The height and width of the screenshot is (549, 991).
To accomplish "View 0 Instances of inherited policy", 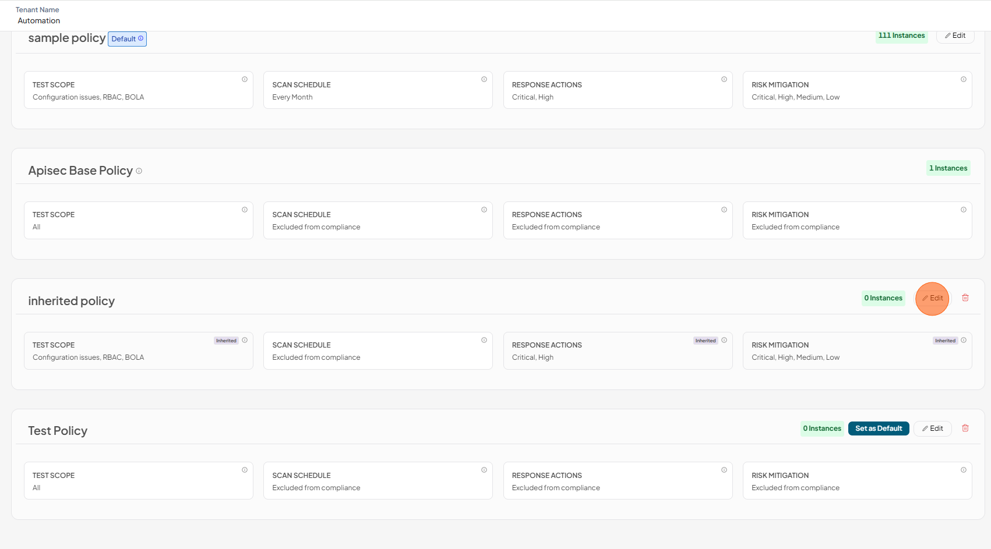I will (x=883, y=298).
